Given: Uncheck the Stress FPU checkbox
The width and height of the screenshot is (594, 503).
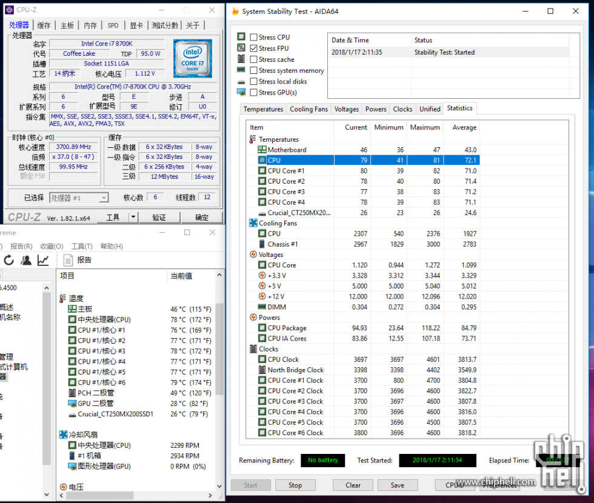Looking at the screenshot, I should tap(254, 48).
